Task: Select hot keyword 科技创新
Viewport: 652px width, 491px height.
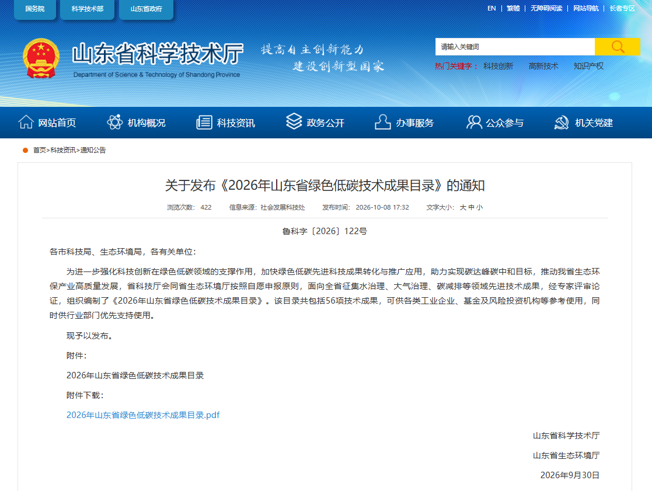Action: pyautogui.click(x=498, y=66)
